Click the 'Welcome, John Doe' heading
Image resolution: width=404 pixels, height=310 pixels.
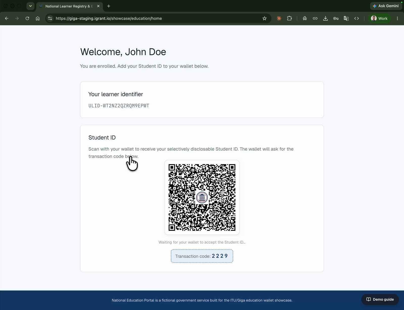click(123, 52)
